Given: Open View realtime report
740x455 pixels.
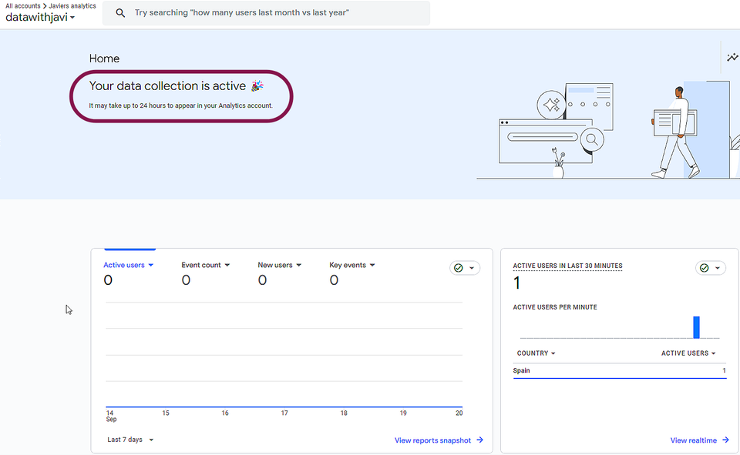Looking at the screenshot, I should point(692,440).
